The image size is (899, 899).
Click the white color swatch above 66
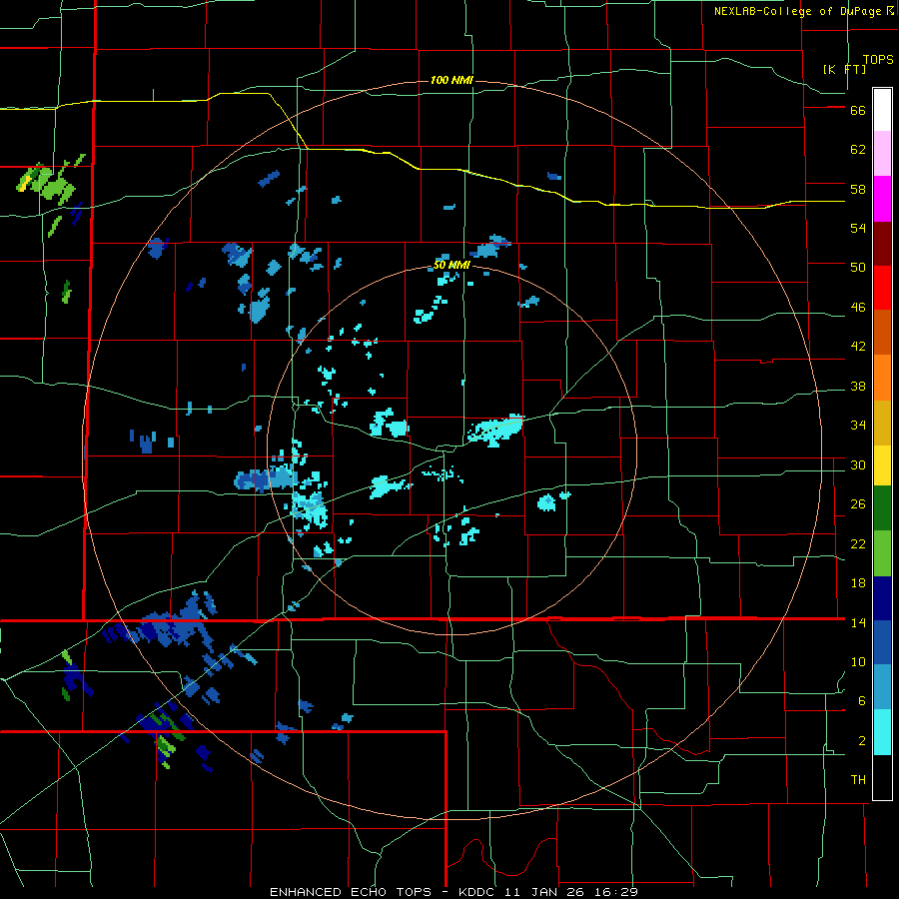pyautogui.click(x=882, y=110)
